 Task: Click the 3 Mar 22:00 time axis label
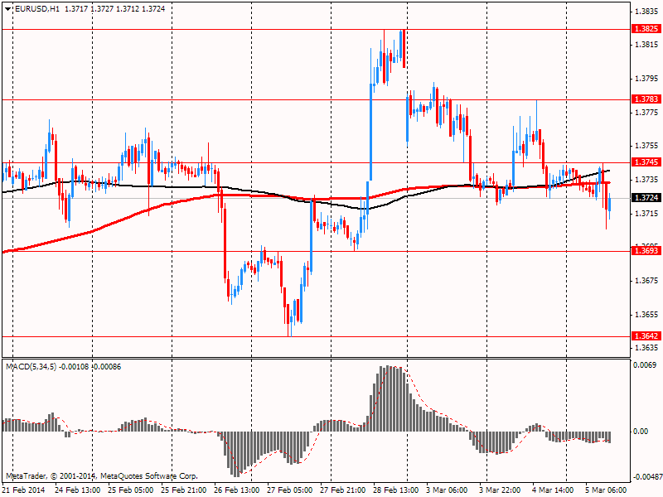pyautogui.click(x=500, y=490)
